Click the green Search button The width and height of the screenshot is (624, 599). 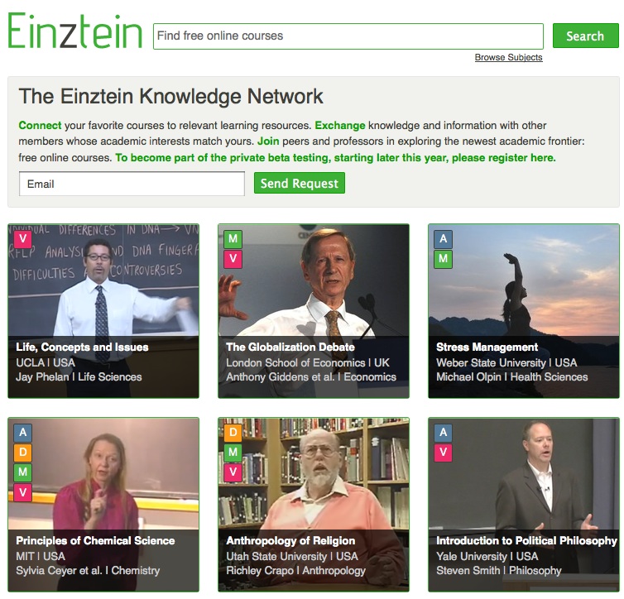click(x=585, y=36)
